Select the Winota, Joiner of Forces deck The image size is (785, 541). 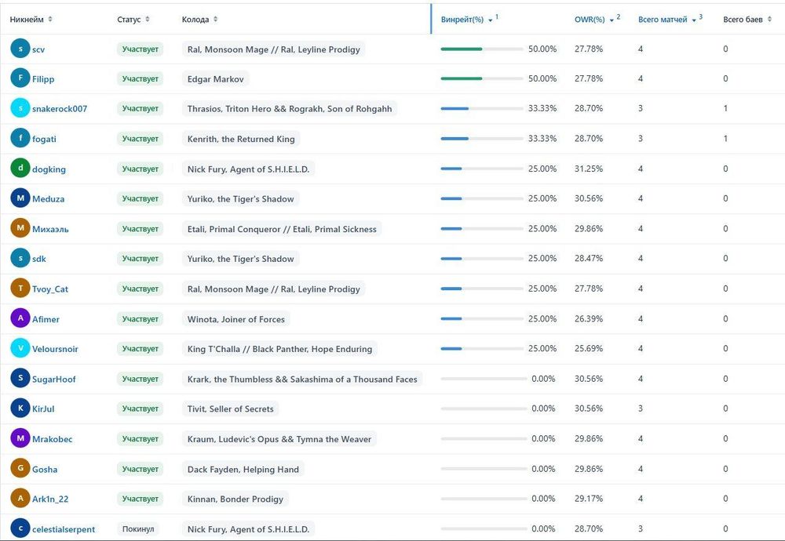(235, 318)
